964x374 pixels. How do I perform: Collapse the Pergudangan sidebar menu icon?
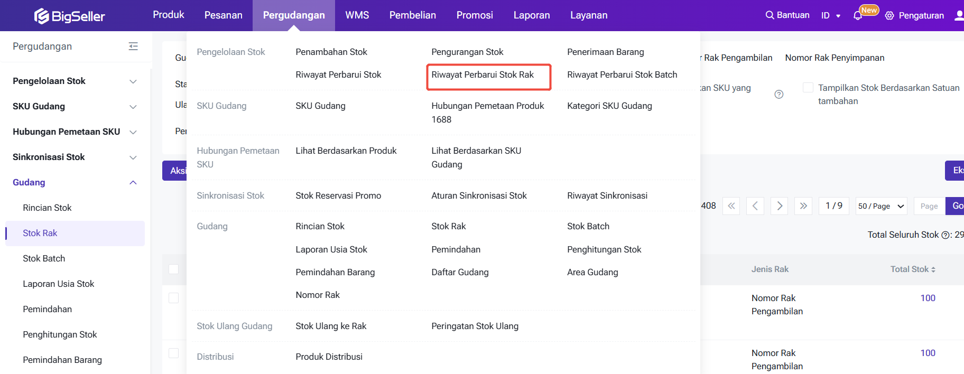[133, 46]
